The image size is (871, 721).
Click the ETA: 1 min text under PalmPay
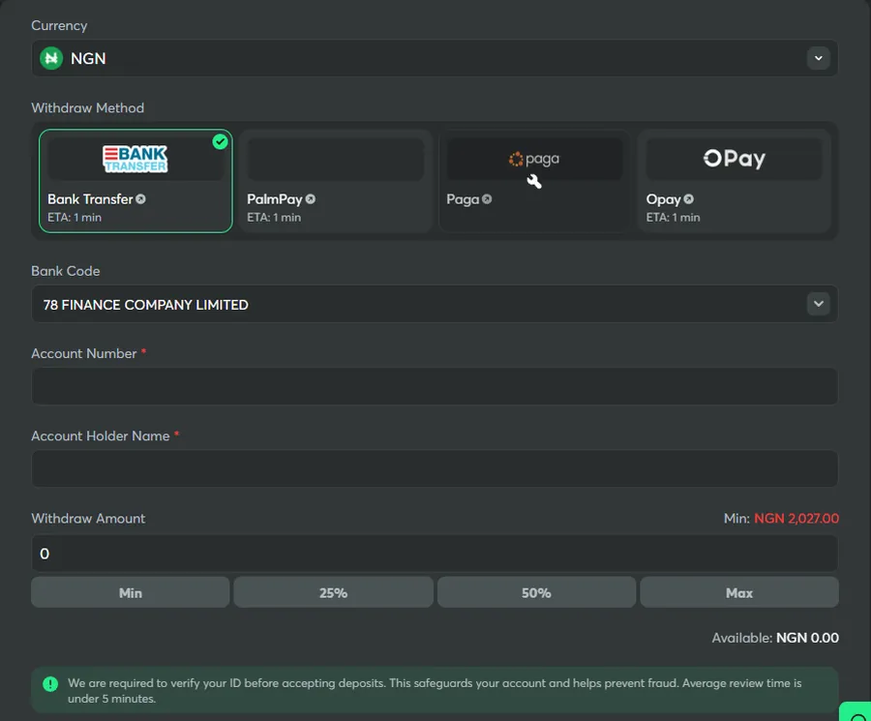(x=274, y=217)
